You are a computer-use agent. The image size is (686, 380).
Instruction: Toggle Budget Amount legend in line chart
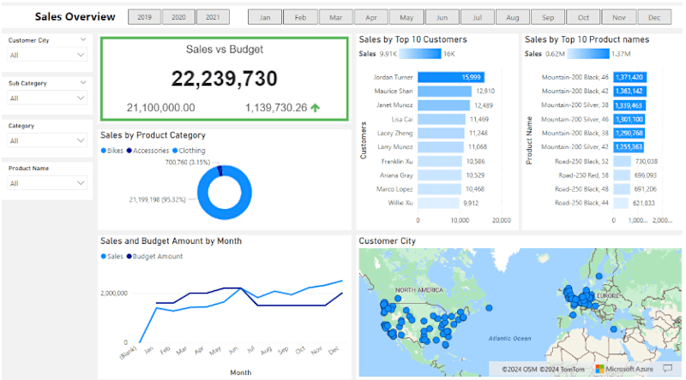(x=154, y=257)
